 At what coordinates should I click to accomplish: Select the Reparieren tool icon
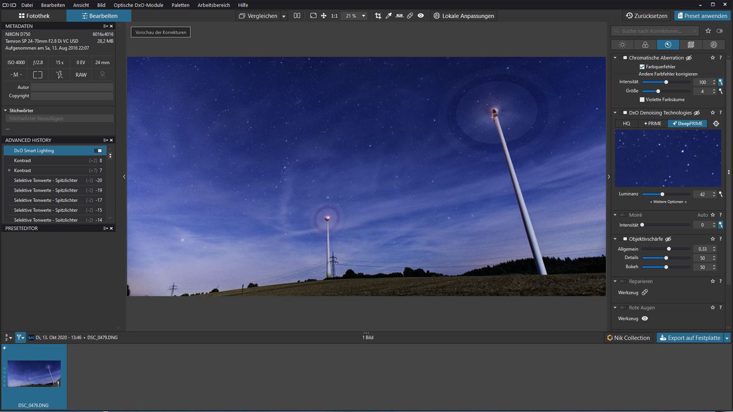[644, 292]
